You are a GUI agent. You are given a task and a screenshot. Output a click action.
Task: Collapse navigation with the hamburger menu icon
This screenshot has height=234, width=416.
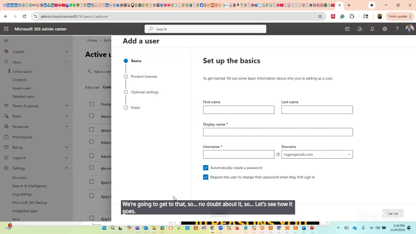click(x=6, y=40)
